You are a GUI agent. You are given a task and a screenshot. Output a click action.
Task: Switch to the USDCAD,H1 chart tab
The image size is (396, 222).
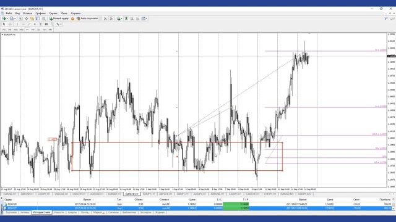tap(61, 194)
